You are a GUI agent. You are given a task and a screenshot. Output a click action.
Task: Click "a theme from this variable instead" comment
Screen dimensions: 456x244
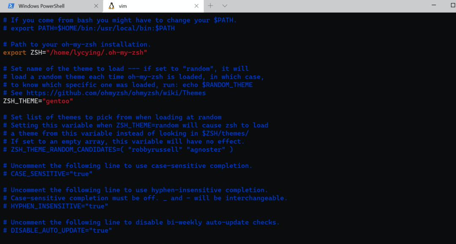[x=126, y=133]
